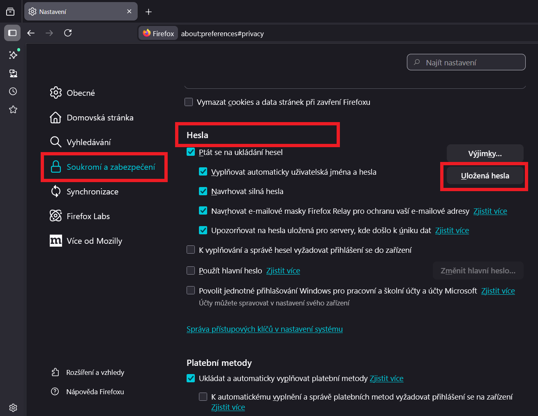Open Správa přístupových klíčů link
This screenshot has width=538, height=416.
(264, 329)
